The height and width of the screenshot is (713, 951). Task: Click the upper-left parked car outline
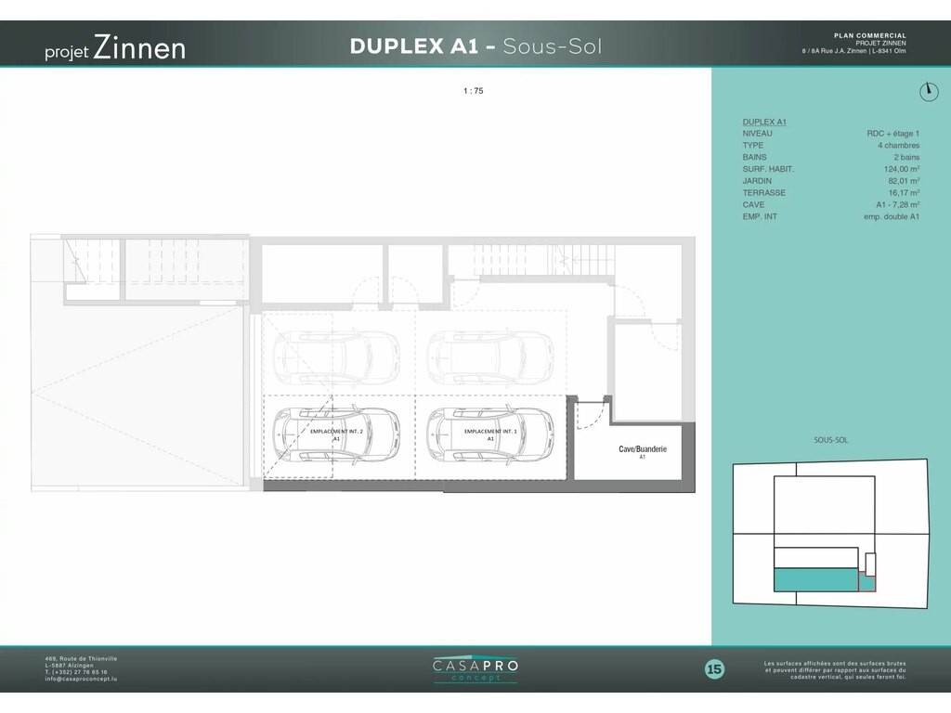336,356
